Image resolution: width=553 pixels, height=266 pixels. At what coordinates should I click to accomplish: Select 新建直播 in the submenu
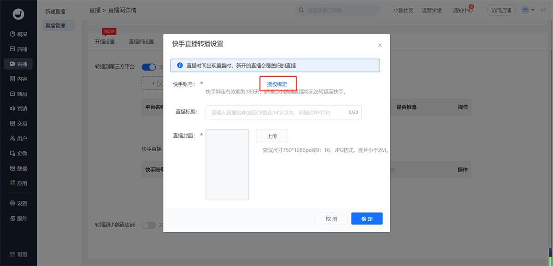click(55, 11)
